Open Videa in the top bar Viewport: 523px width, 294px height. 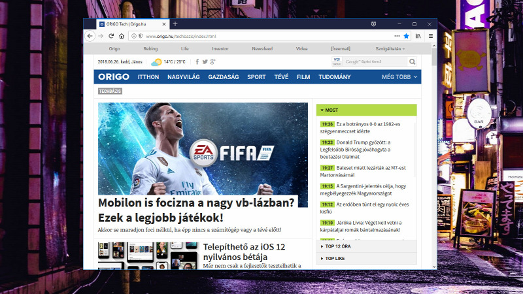(x=301, y=48)
